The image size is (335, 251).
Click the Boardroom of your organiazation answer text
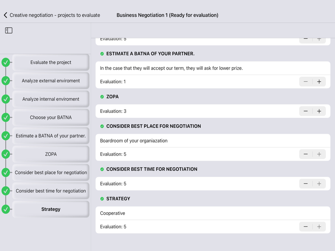point(134,141)
